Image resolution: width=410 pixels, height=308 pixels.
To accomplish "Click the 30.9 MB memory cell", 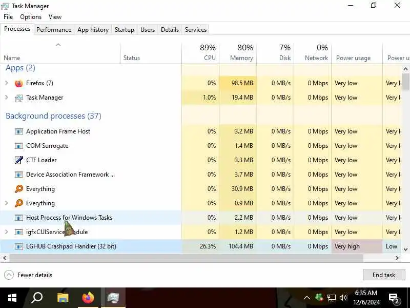I will [238, 189].
